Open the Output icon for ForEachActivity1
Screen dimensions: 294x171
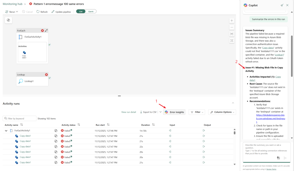click(203, 130)
